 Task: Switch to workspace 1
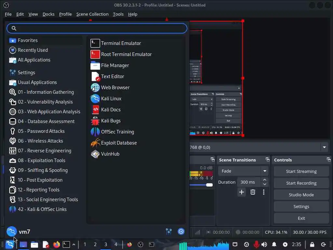[x=85, y=244]
